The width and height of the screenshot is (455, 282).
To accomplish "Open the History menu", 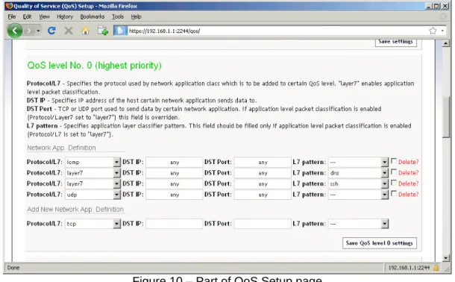I will tap(65, 16).
